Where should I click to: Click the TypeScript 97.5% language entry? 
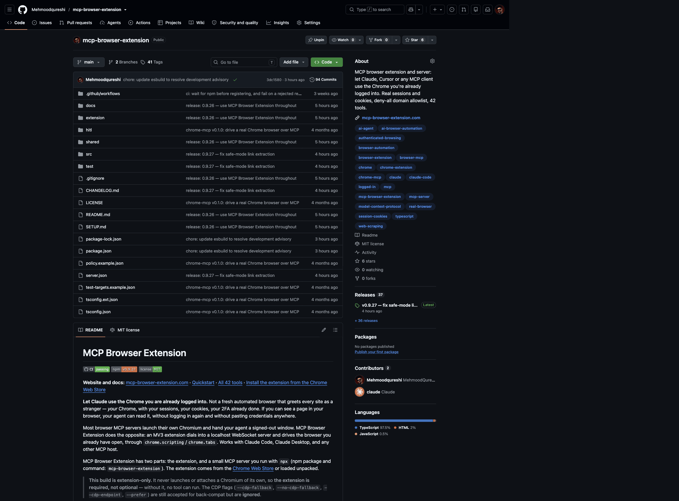[372, 428]
